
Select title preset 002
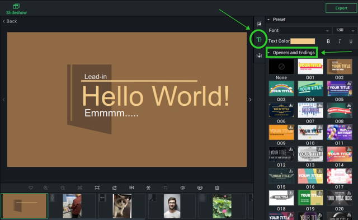pos(340,67)
